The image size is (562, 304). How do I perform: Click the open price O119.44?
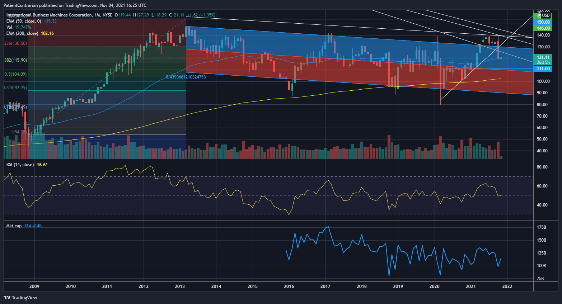coord(122,15)
